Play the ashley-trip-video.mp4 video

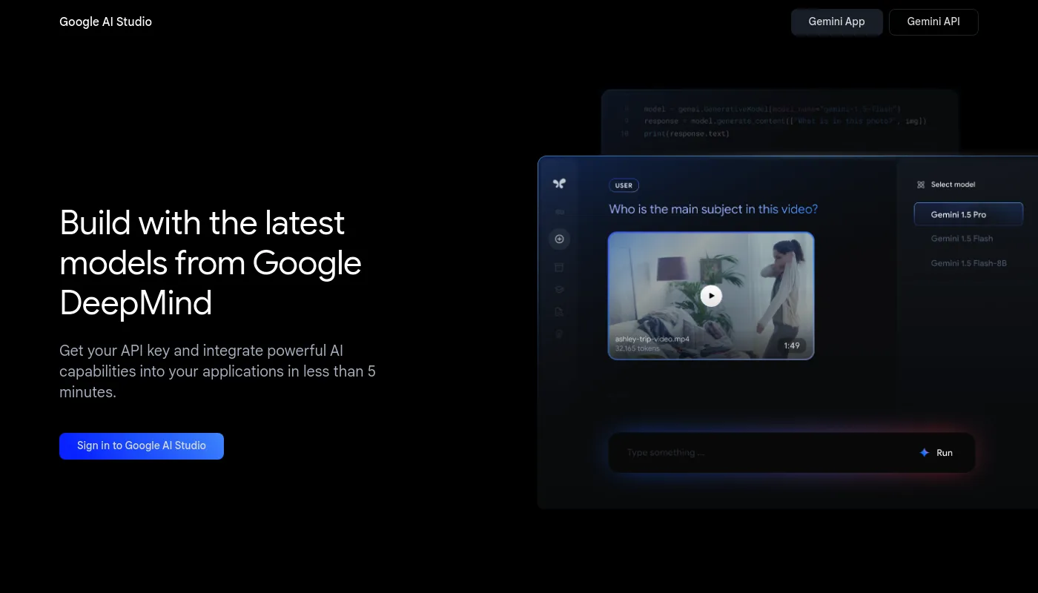point(711,296)
